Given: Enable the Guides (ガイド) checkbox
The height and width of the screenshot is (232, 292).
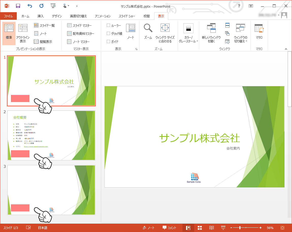Looking at the screenshot, I should (x=108, y=41).
